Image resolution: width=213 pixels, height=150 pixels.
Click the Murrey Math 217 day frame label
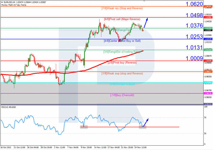coord(14,5)
